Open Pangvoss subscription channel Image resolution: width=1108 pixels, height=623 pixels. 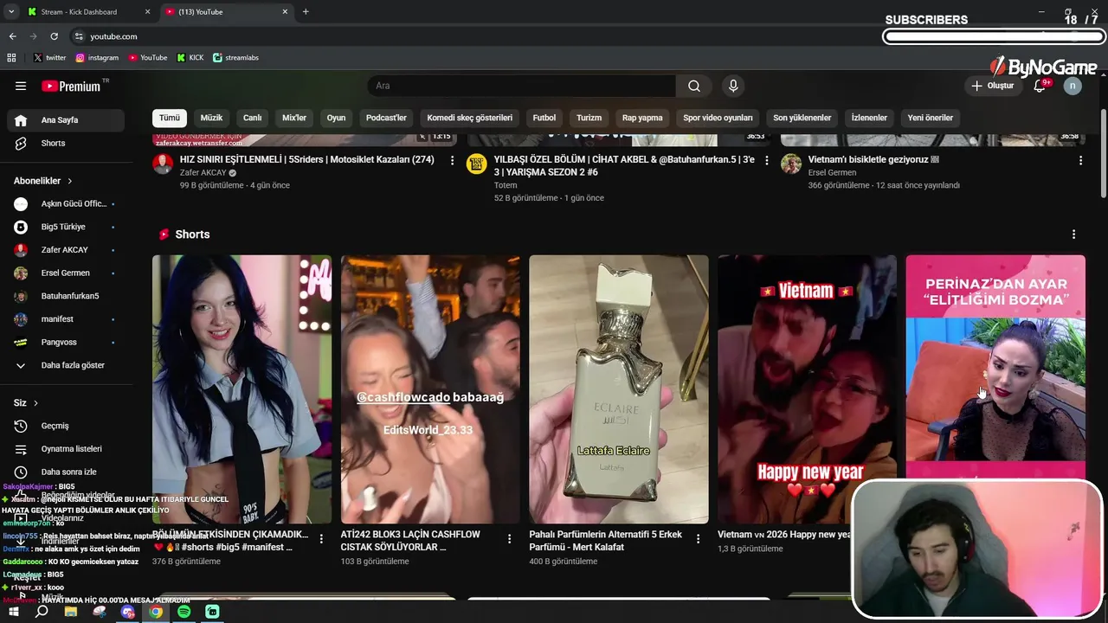tap(66, 342)
